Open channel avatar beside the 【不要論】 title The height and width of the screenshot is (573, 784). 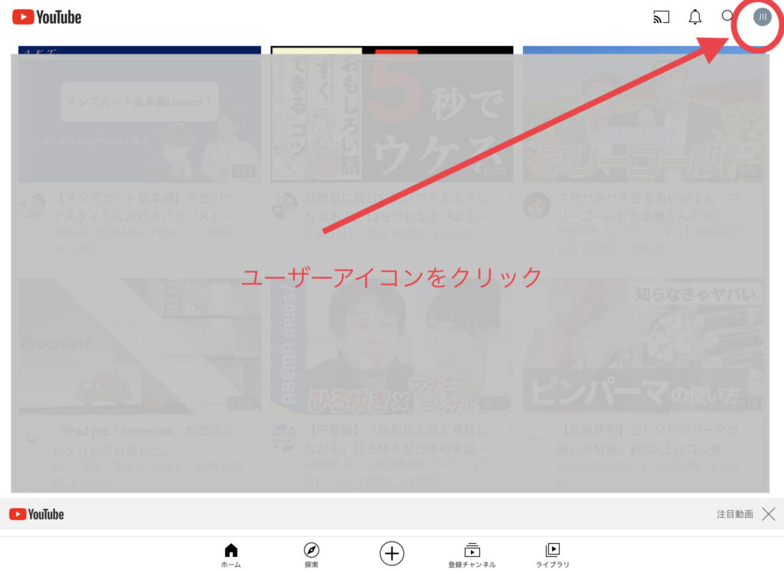click(285, 437)
